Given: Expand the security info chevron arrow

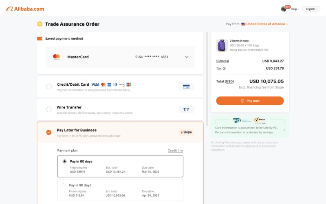Looking at the screenshot, I should pyautogui.click(x=284, y=130).
